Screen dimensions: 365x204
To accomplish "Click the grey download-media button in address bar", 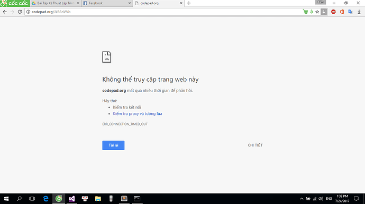I will (x=324, y=12).
